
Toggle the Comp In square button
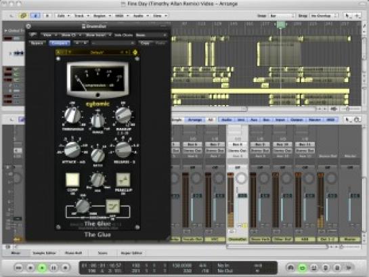pyautogui.click(x=72, y=180)
